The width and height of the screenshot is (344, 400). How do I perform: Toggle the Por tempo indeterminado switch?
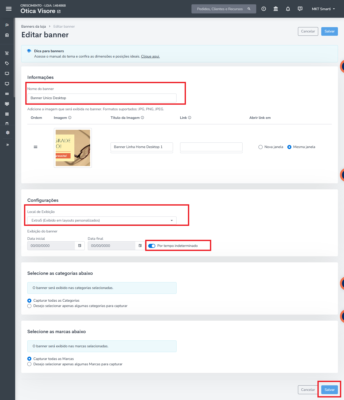152,246
